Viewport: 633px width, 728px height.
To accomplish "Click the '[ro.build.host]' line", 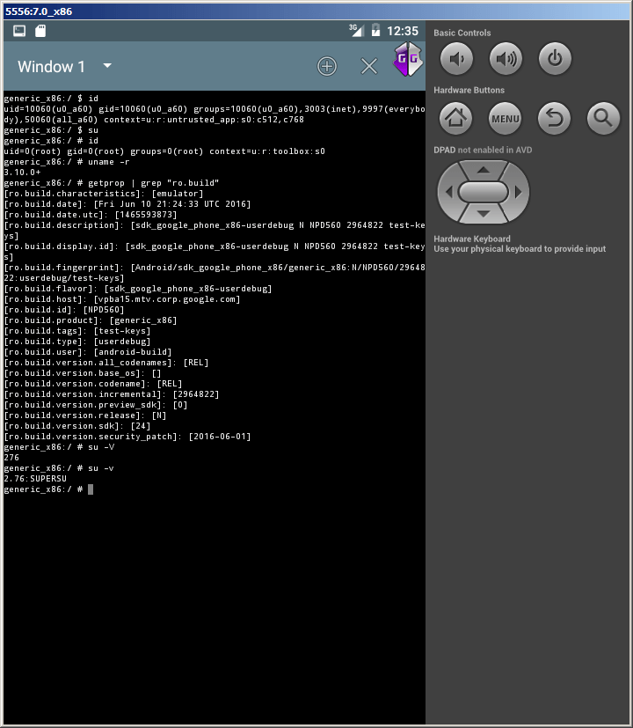I will 122,299.
